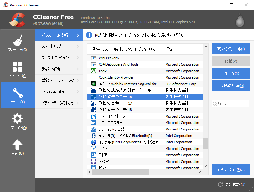Open the 更新(U) upgrade arrow section
The height and width of the screenshot is (192, 254).
tap(17, 147)
